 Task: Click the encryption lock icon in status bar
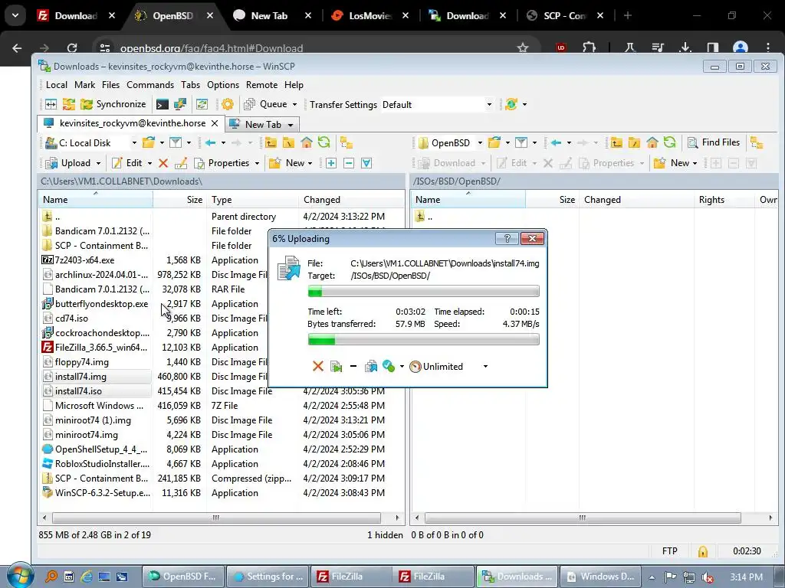click(x=703, y=551)
